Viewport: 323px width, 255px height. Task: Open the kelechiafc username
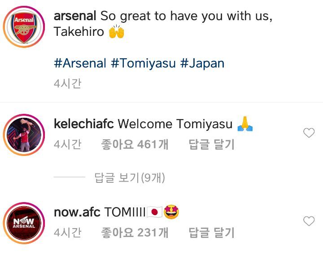pyautogui.click(x=84, y=124)
